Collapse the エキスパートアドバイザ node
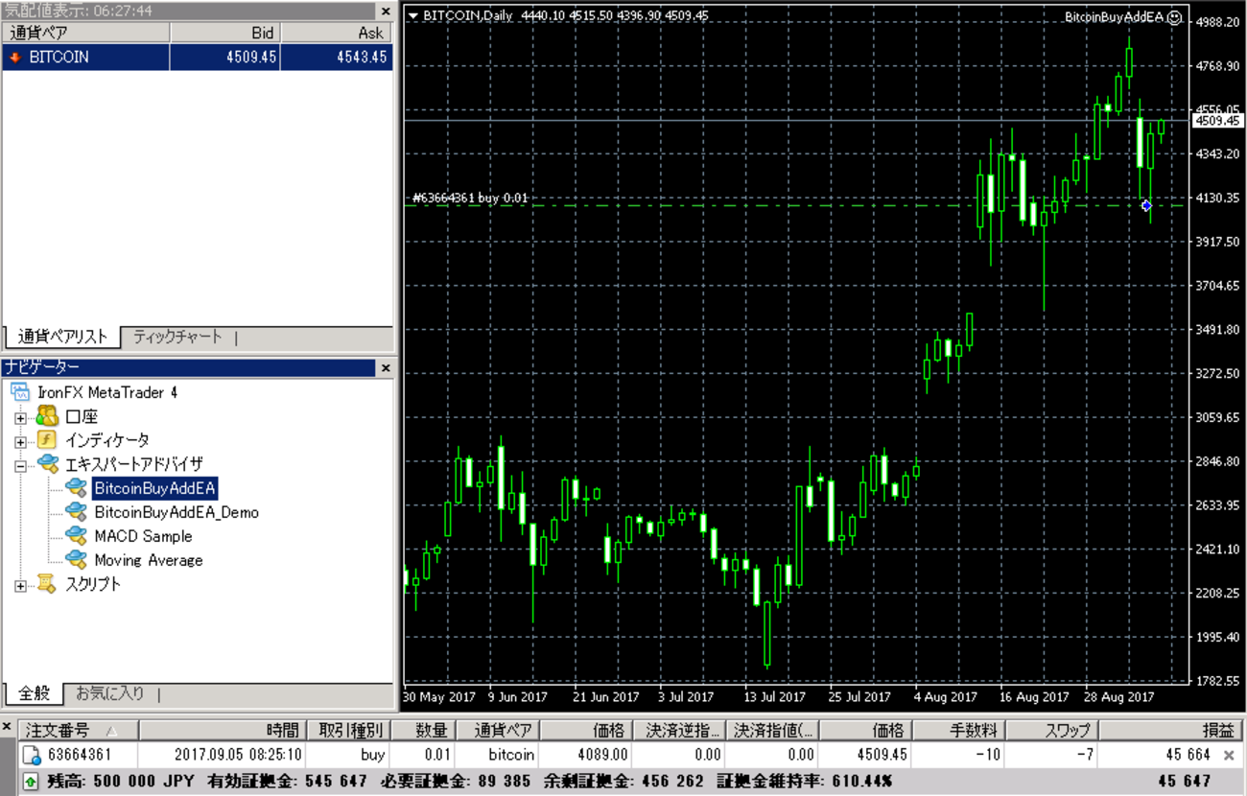Image resolution: width=1247 pixels, height=796 pixels. (x=20, y=465)
